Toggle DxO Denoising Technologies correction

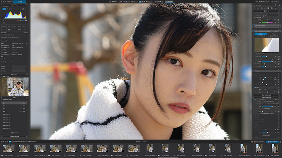pos(254,31)
